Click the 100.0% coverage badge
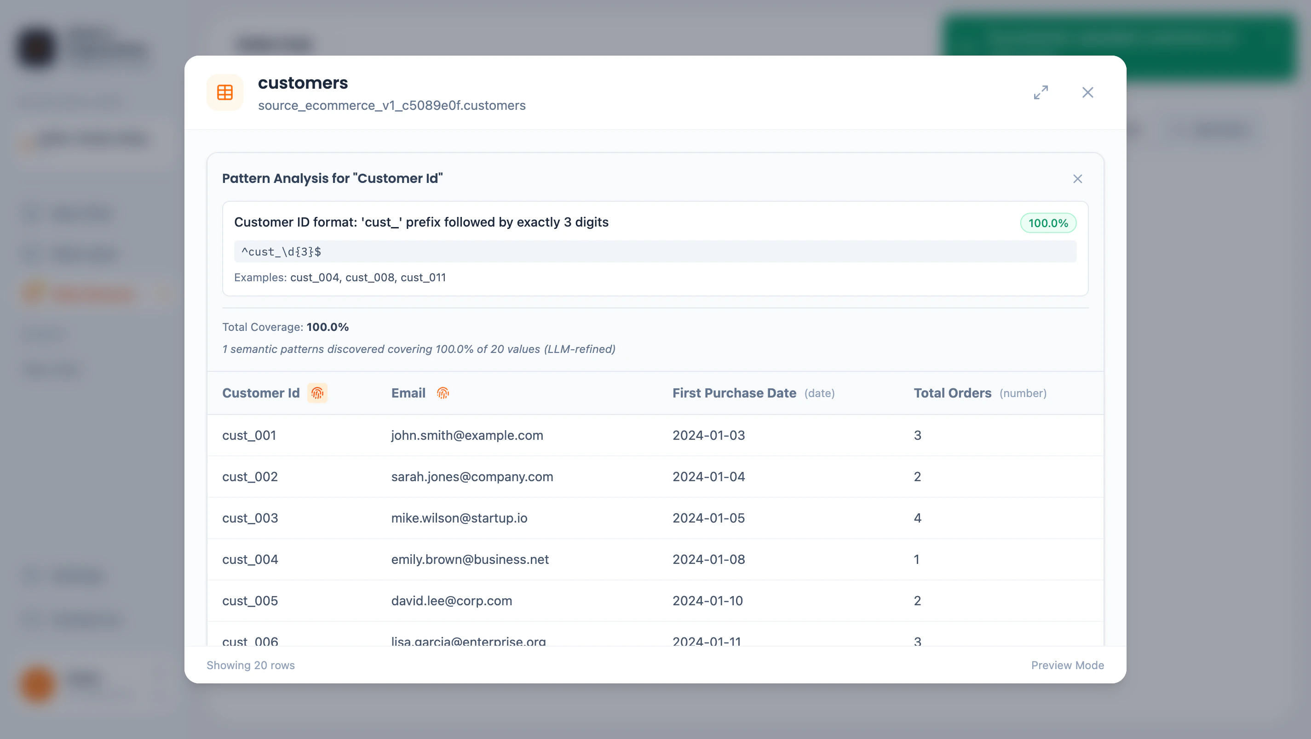Viewport: 1311px width, 739px height. pos(1048,223)
